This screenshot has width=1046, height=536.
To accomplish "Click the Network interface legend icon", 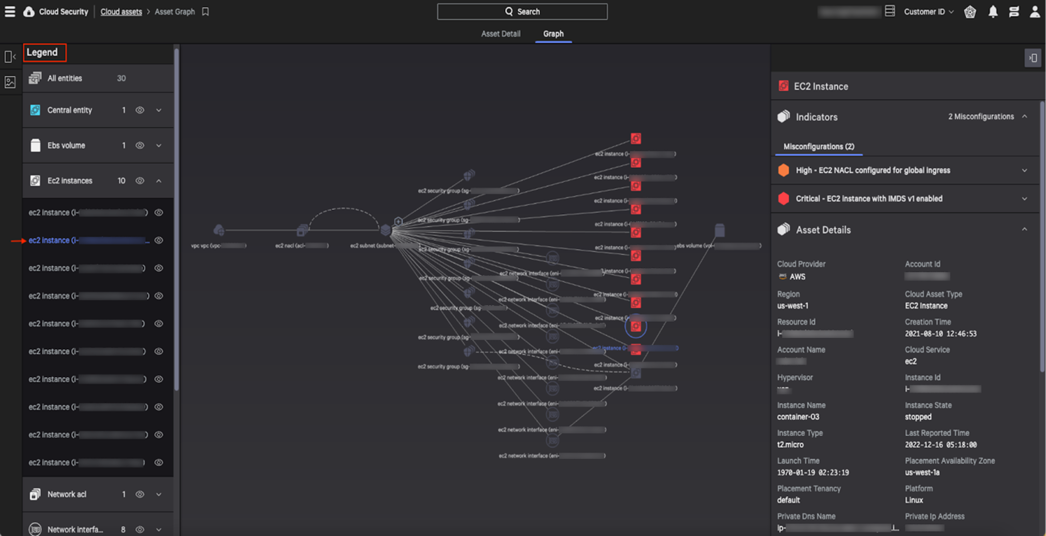I will pyautogui.click(x=35, y=529).
